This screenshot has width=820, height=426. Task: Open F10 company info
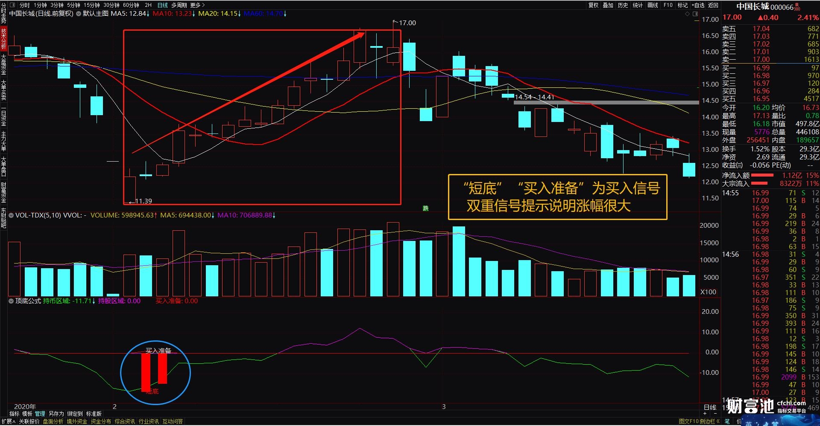(x=668, y=5)
